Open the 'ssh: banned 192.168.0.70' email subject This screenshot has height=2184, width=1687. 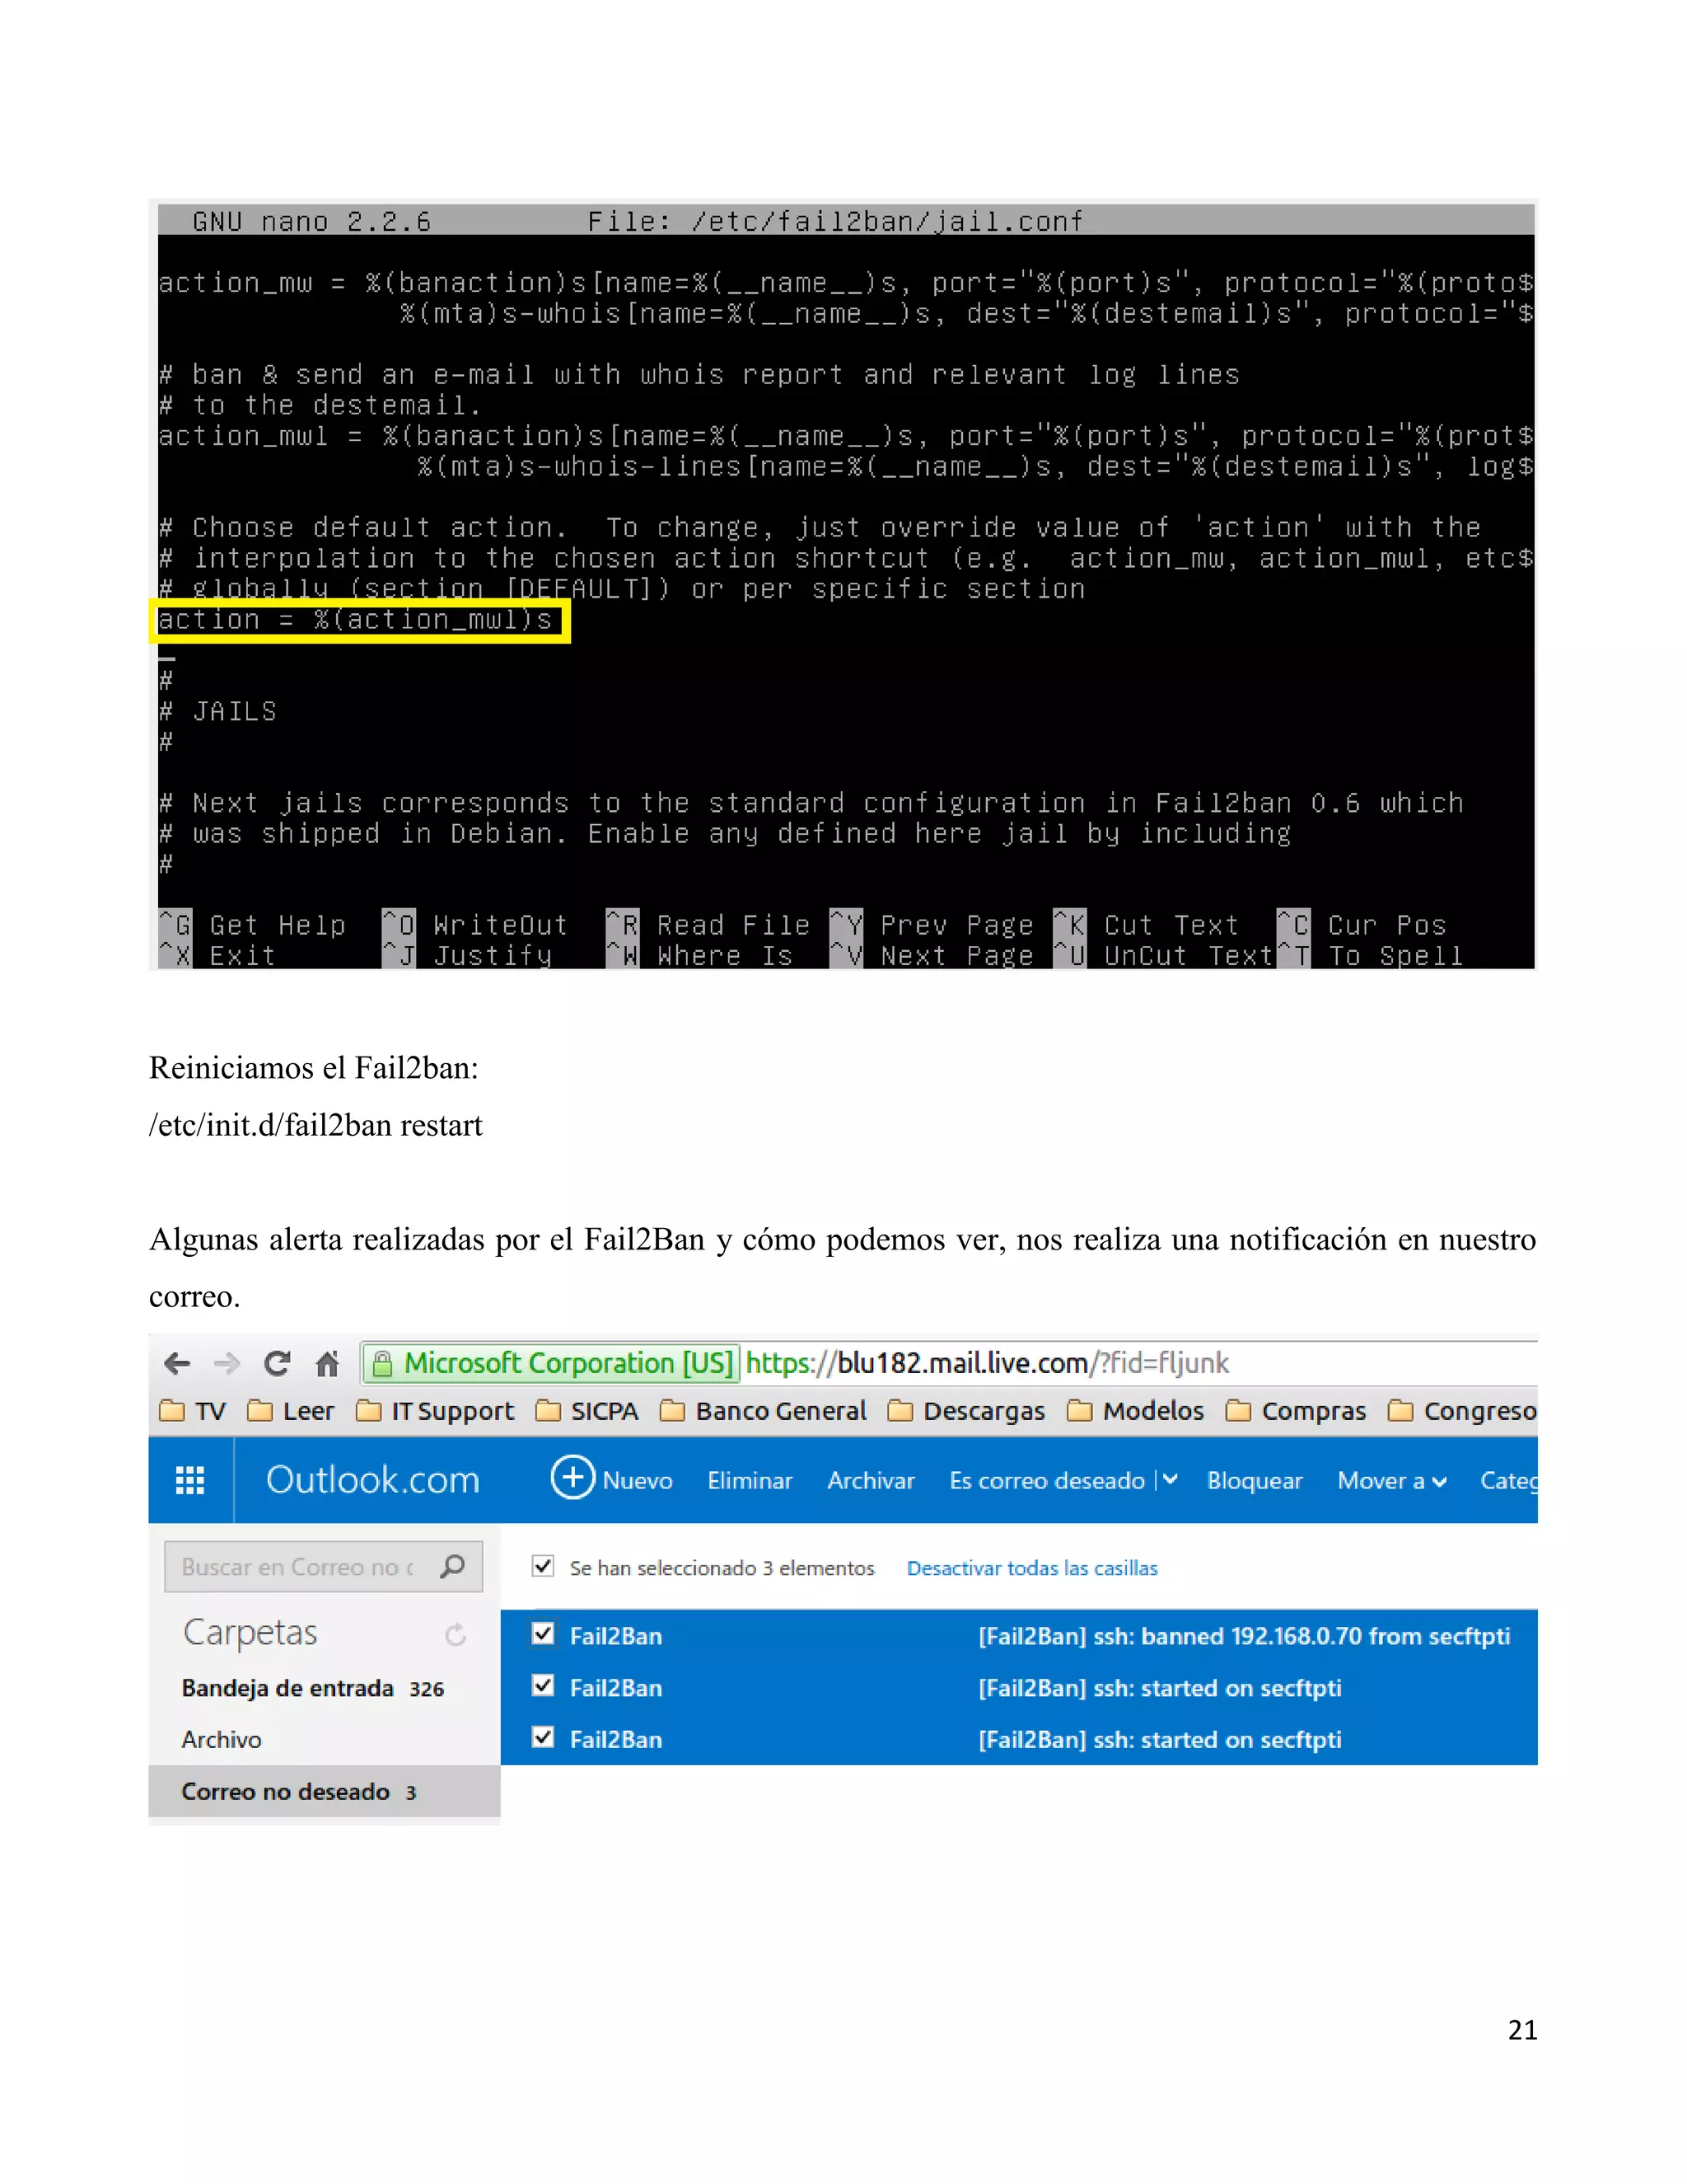[1243, 1636]
